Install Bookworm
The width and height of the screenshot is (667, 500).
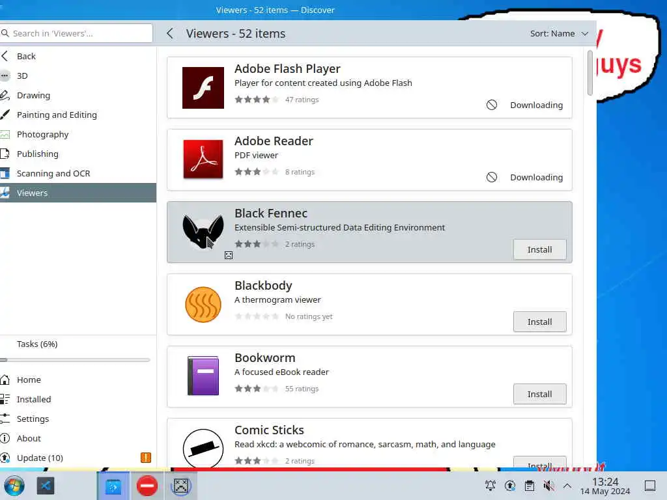click(x=539, y=394)
